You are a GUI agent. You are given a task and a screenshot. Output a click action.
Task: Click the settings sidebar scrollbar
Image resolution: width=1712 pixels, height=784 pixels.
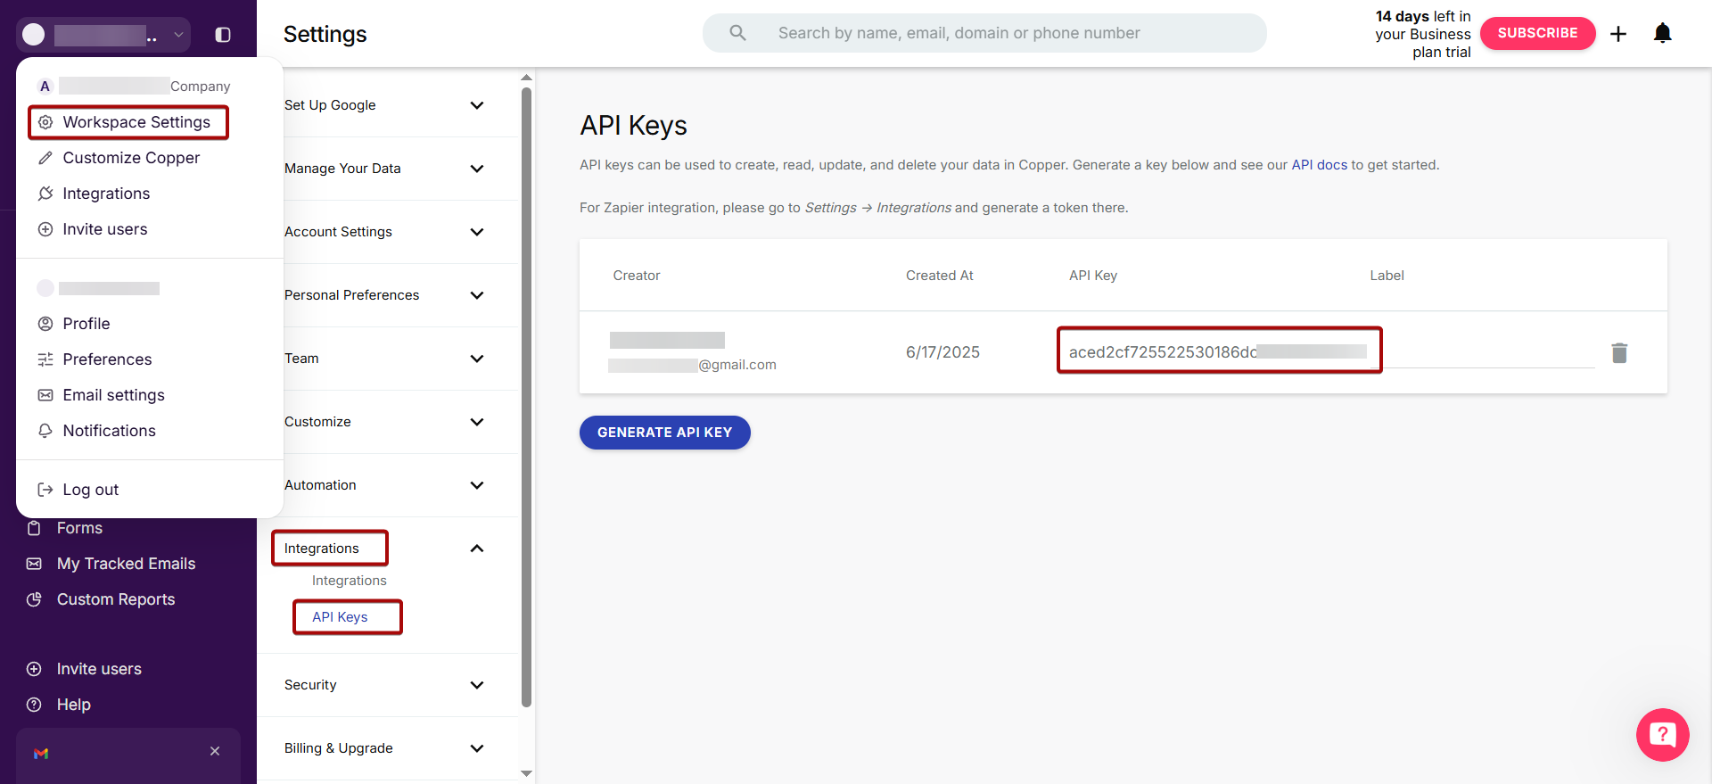click(526, 397)
